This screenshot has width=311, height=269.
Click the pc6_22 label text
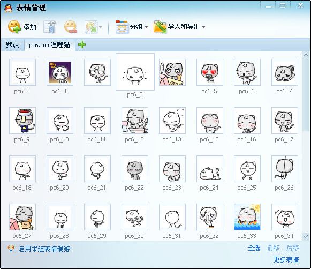point(134,188)
